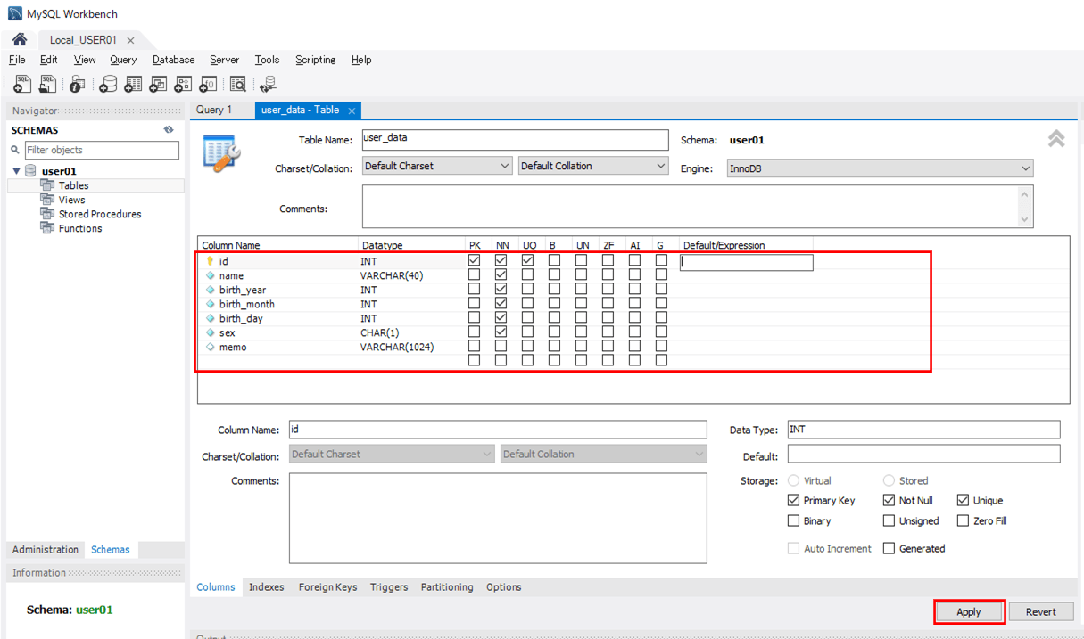
Task: Click the Apply button
Action: point(969,612)
